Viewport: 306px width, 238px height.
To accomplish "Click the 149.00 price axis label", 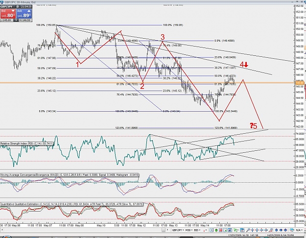I will 300,47.
